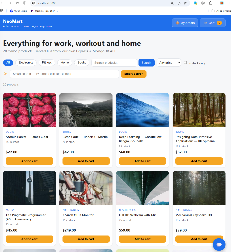This screenshot has width=231, height=252.
Task: Open the Any price dropdown
Action: coord(169,63)
